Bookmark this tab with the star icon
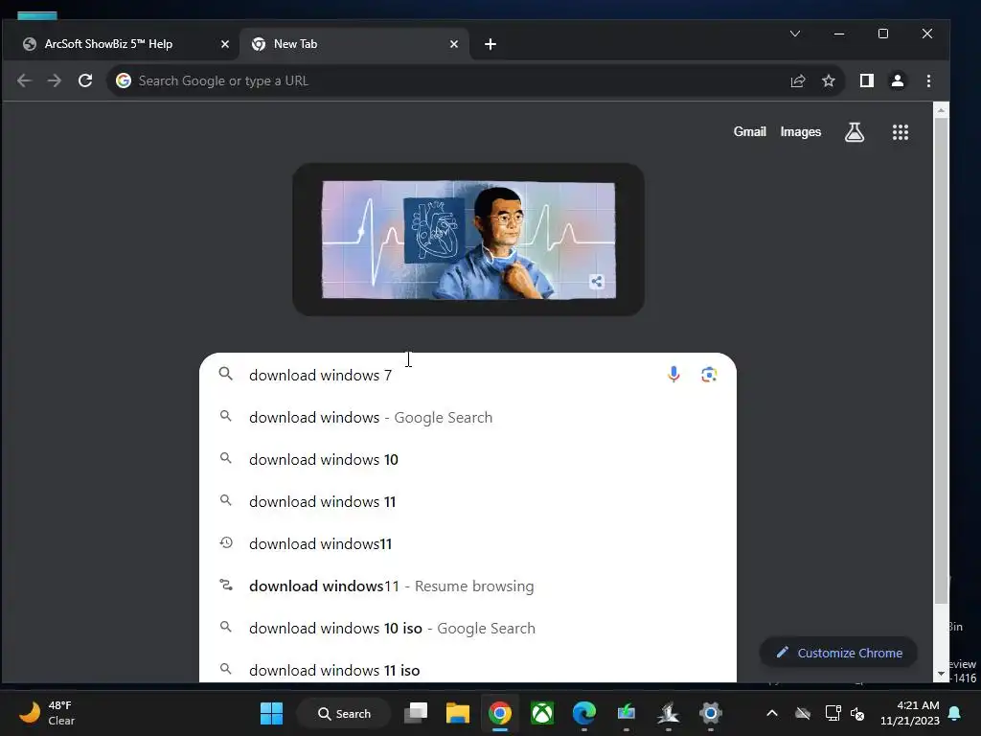Image resolution: width=981 pixels, height=736 pixels. tap(829, 80)
